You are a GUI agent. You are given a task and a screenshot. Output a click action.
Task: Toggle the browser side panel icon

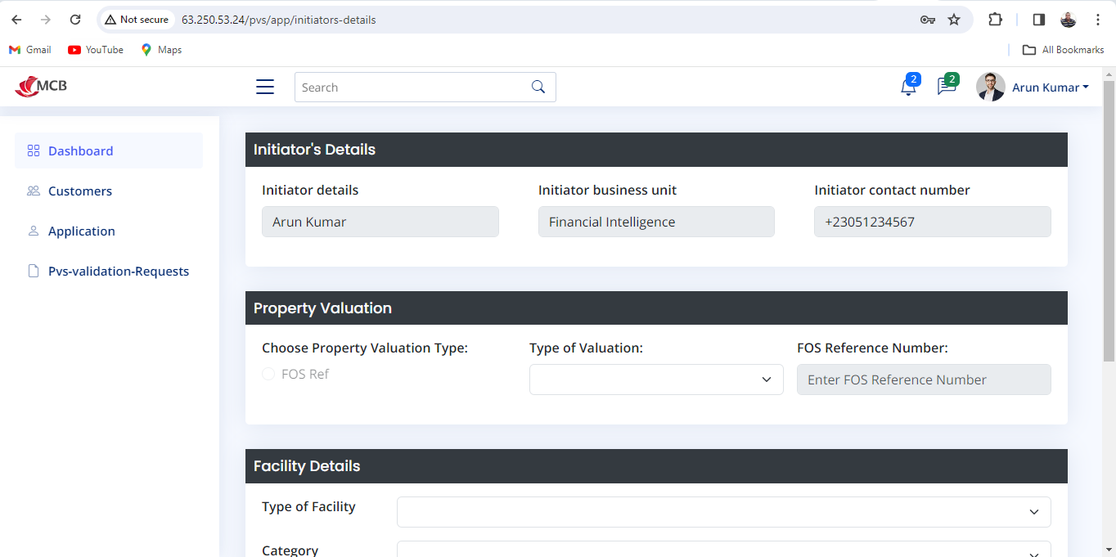point(1038,20)
